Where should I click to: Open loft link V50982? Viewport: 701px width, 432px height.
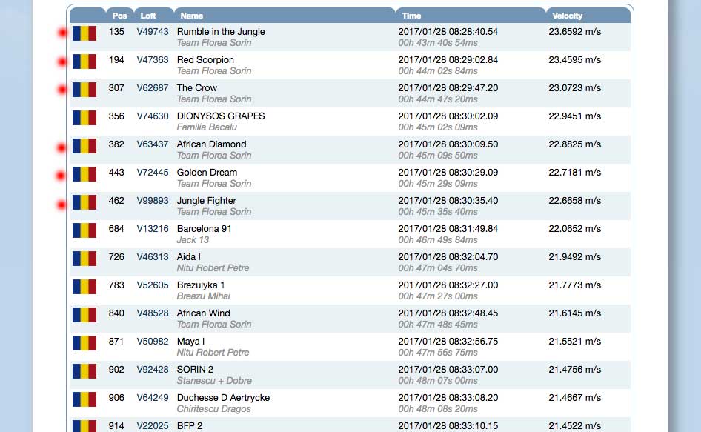click(153, 342)
